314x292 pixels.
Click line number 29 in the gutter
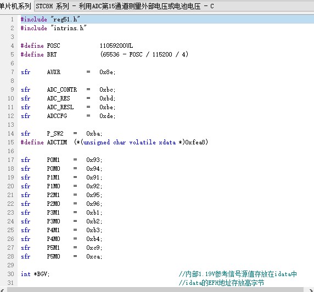(x=11, y=266)
